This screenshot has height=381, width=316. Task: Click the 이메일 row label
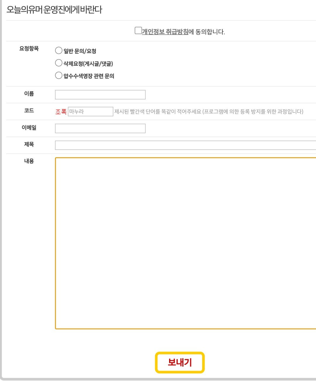point(29,127)
